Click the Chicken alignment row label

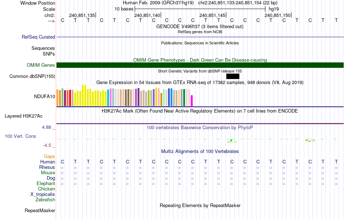pos(46,189)
